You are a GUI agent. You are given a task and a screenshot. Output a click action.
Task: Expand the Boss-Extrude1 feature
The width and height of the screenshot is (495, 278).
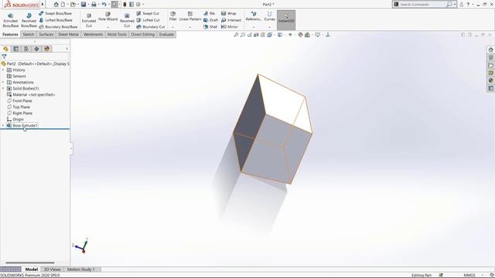[3, 125]
